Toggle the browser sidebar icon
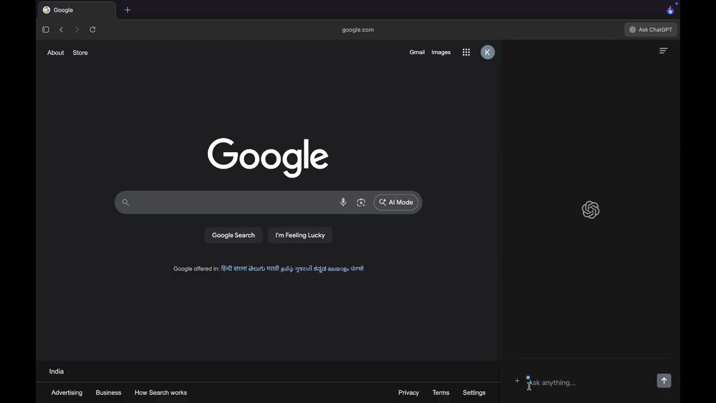716x403 pixels. (46, 30)
